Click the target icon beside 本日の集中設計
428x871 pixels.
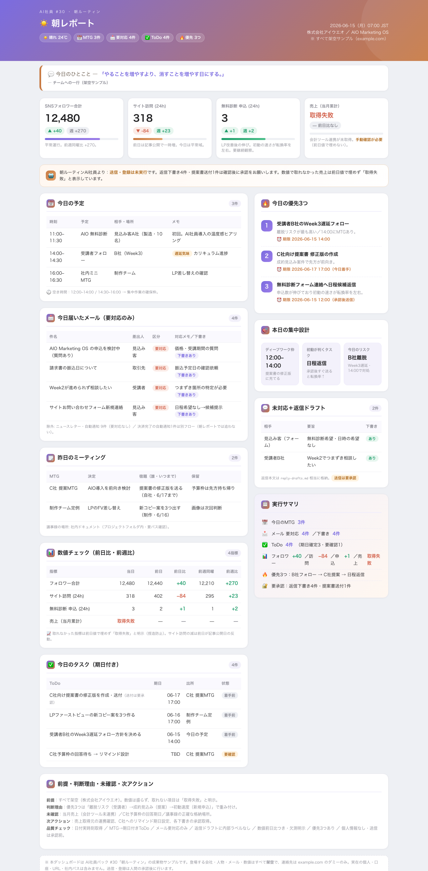click(265, 330)
